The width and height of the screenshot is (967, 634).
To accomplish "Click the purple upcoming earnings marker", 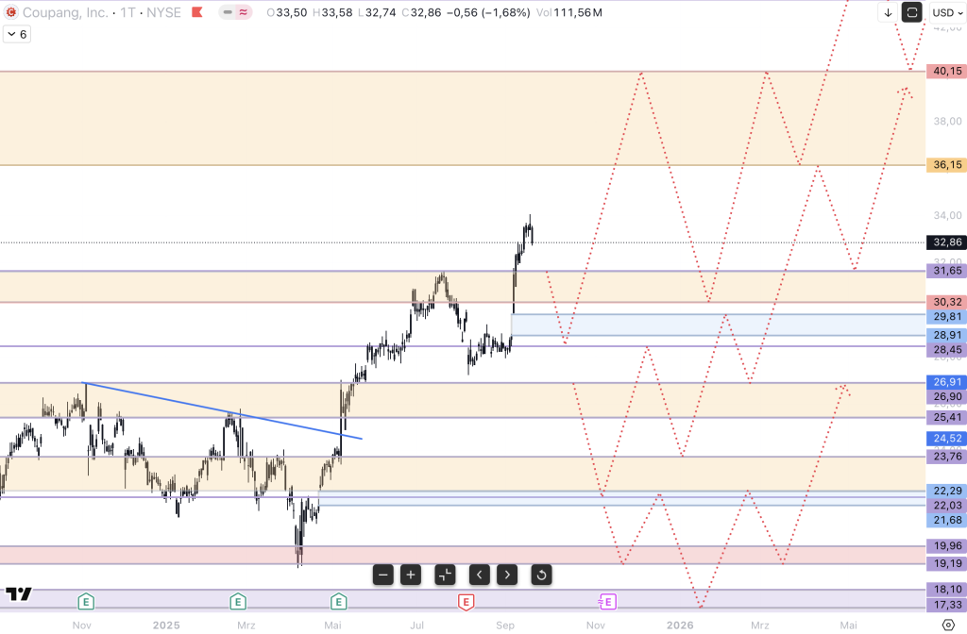I will pos(606,601).
